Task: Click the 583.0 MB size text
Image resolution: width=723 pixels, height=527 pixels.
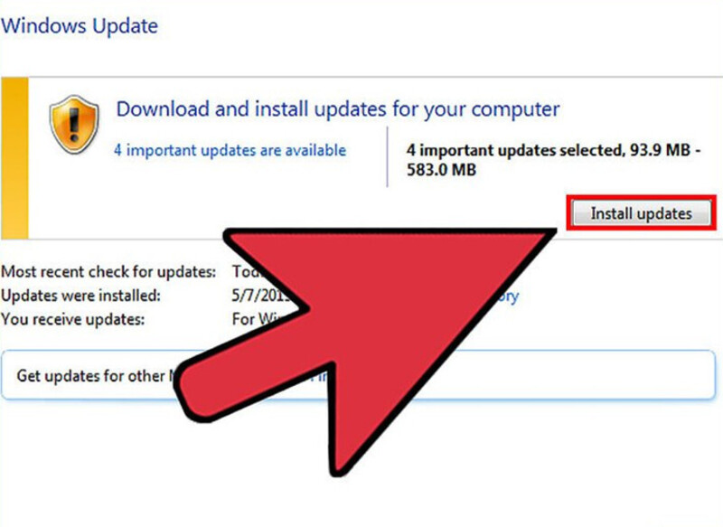Action: click(x=441, y=170)
